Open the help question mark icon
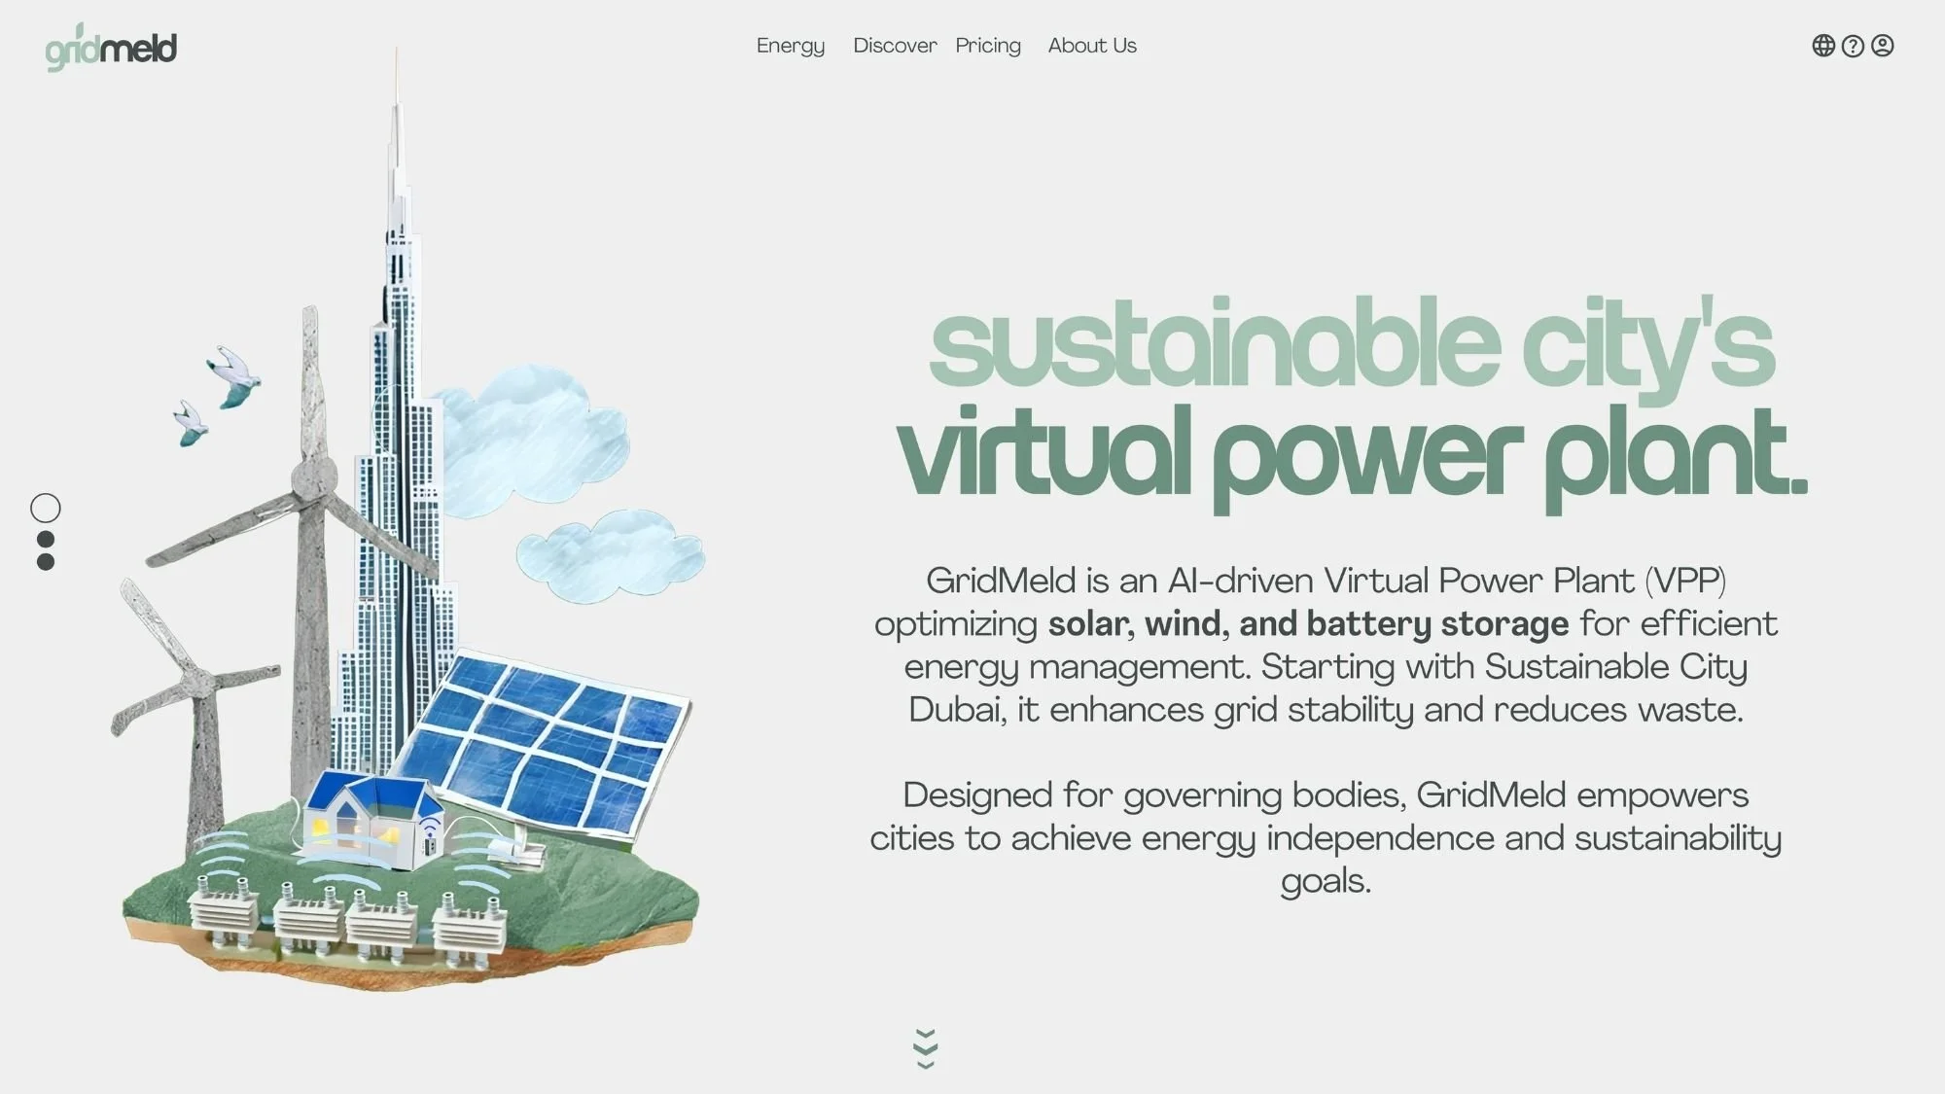The width and height of the screenshot is (1945, 1094). 1853,46
